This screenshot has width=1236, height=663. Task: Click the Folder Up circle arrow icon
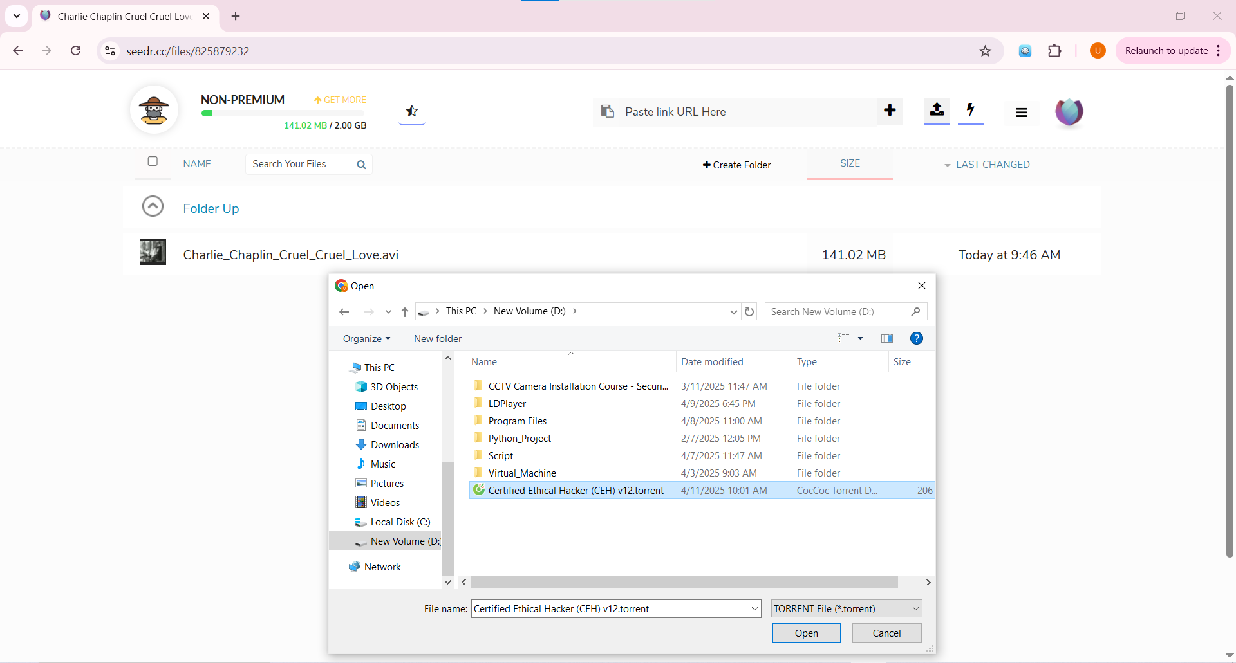(x=153, y=206)
